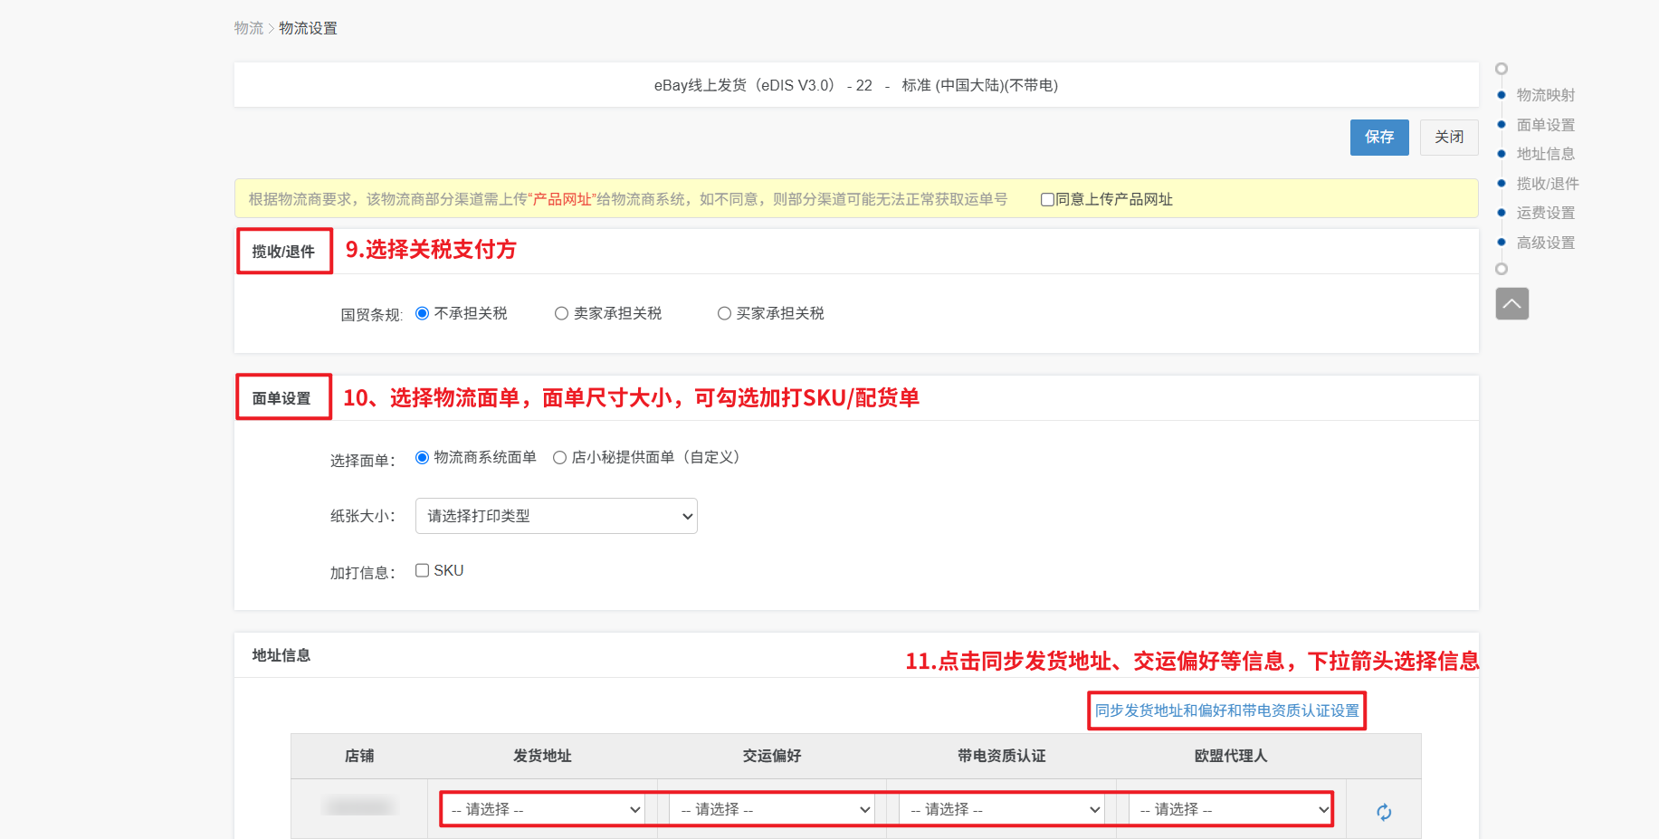
Task: Select the logistics provider system label option
Action: pyautogui.click(x=422, y=458)
